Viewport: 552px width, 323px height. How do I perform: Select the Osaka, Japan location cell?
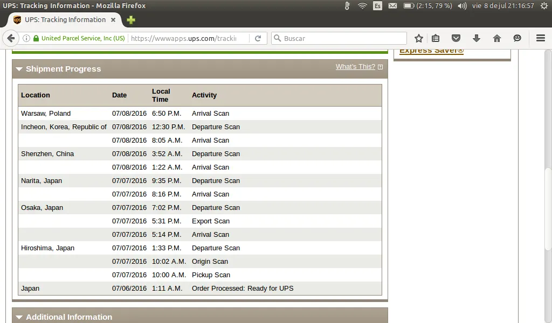pyautogui.click(x=42, y=208)
